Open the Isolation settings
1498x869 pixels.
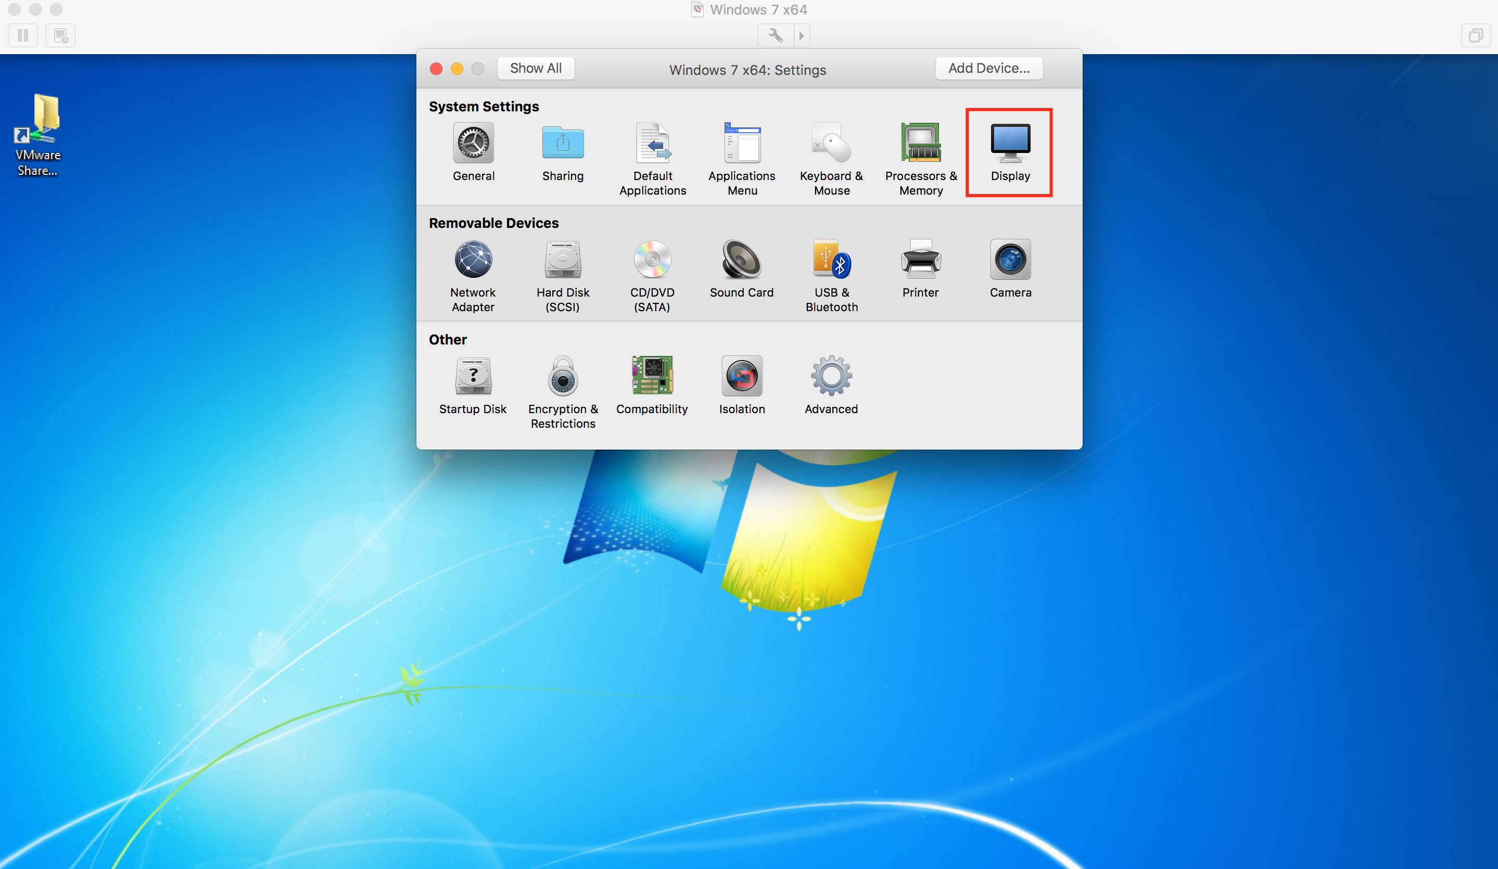[x=741, y=376]
